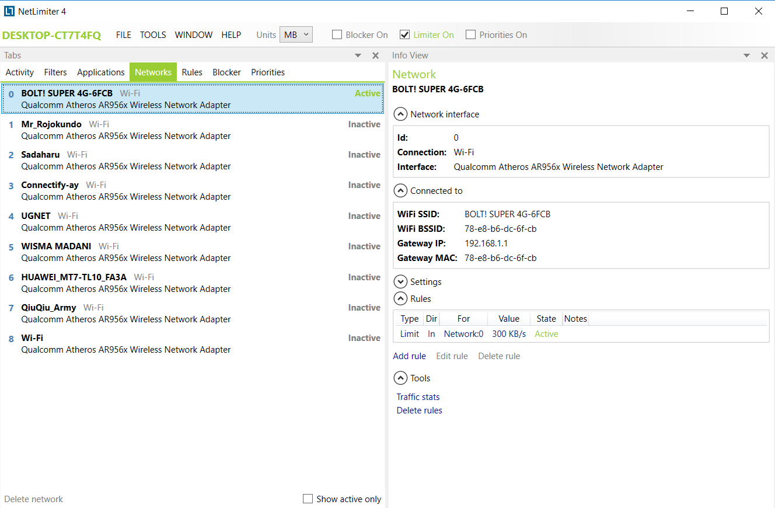Click Delete network at the bottom
This screenshot has height=508, width=775.
(x=34, y=499)
